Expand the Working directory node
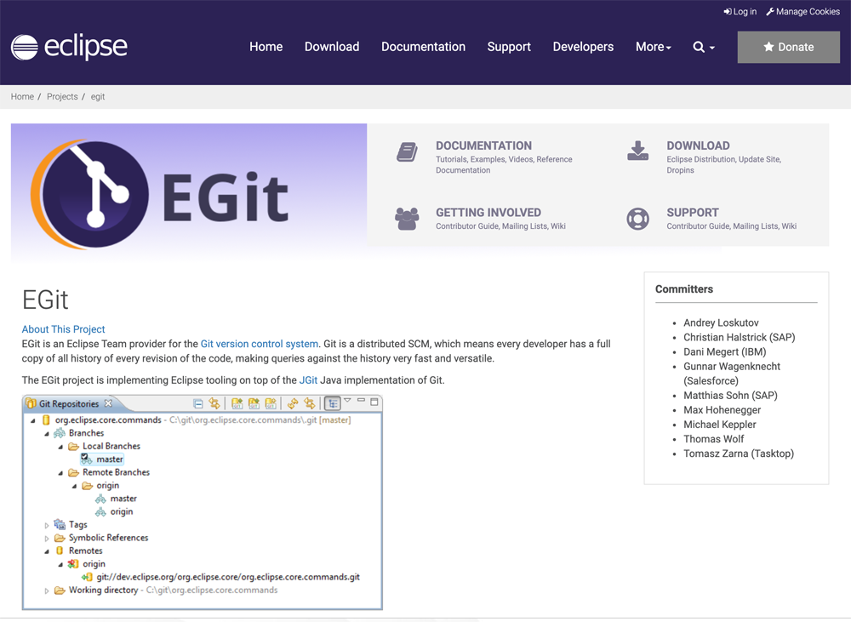Viewport: 851px width, 622px height. tap(47, 591)
